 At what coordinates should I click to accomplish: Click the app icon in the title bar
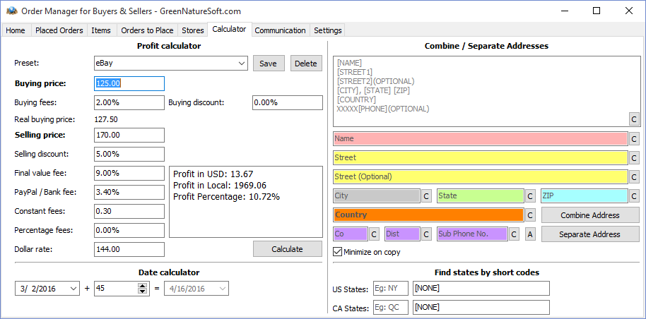(x=12, y=11)
